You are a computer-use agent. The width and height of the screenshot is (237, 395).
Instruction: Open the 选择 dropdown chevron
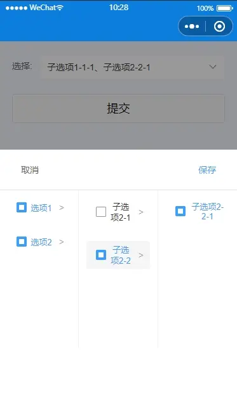coord(213,67)
